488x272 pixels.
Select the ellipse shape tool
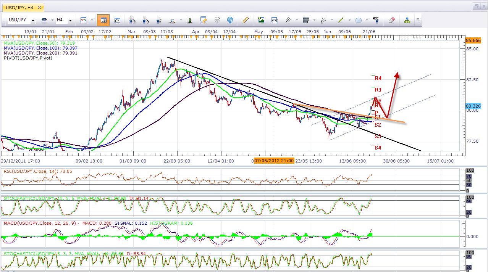coord(359,20)
